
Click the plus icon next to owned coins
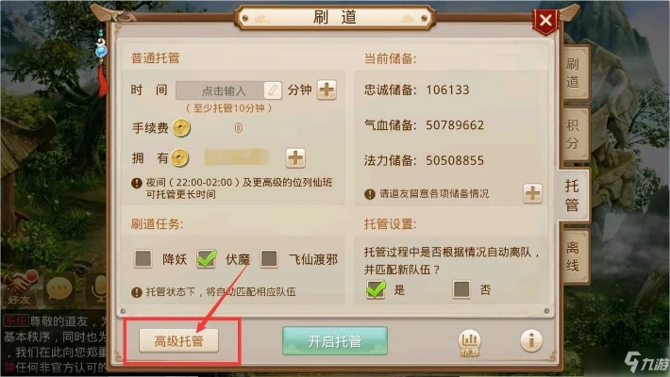click(x=295, y=158)
